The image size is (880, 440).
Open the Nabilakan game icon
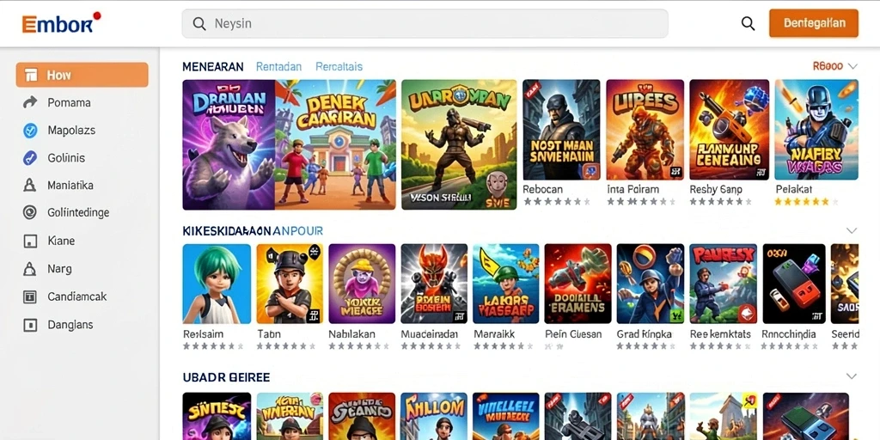pyautogui.click(x=362, y=284)
